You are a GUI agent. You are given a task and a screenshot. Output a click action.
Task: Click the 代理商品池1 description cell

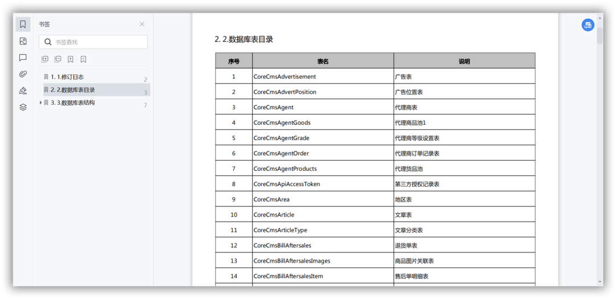click(464, 122)
